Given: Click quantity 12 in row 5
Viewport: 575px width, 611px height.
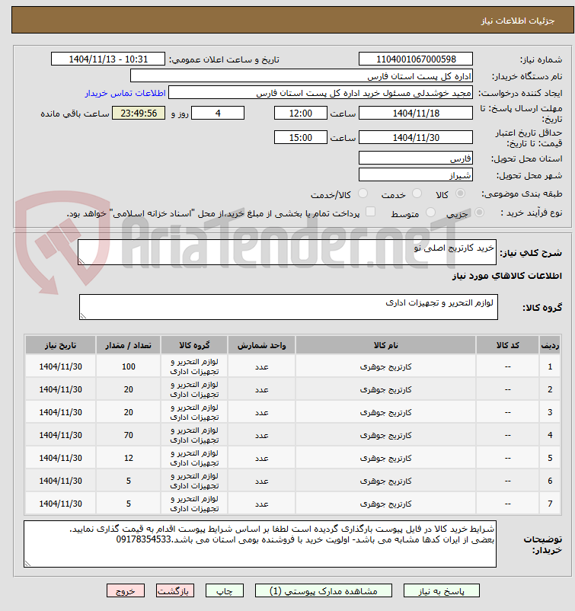Looking at the screenshot, I should (129, 459).
